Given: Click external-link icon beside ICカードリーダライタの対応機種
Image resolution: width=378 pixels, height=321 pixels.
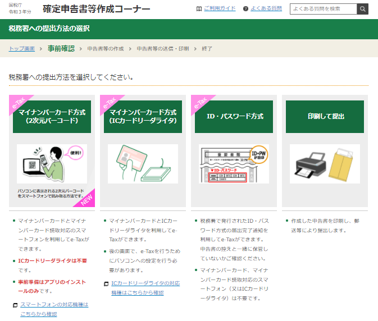Looking at the screenshot, I should click(106, 284).
